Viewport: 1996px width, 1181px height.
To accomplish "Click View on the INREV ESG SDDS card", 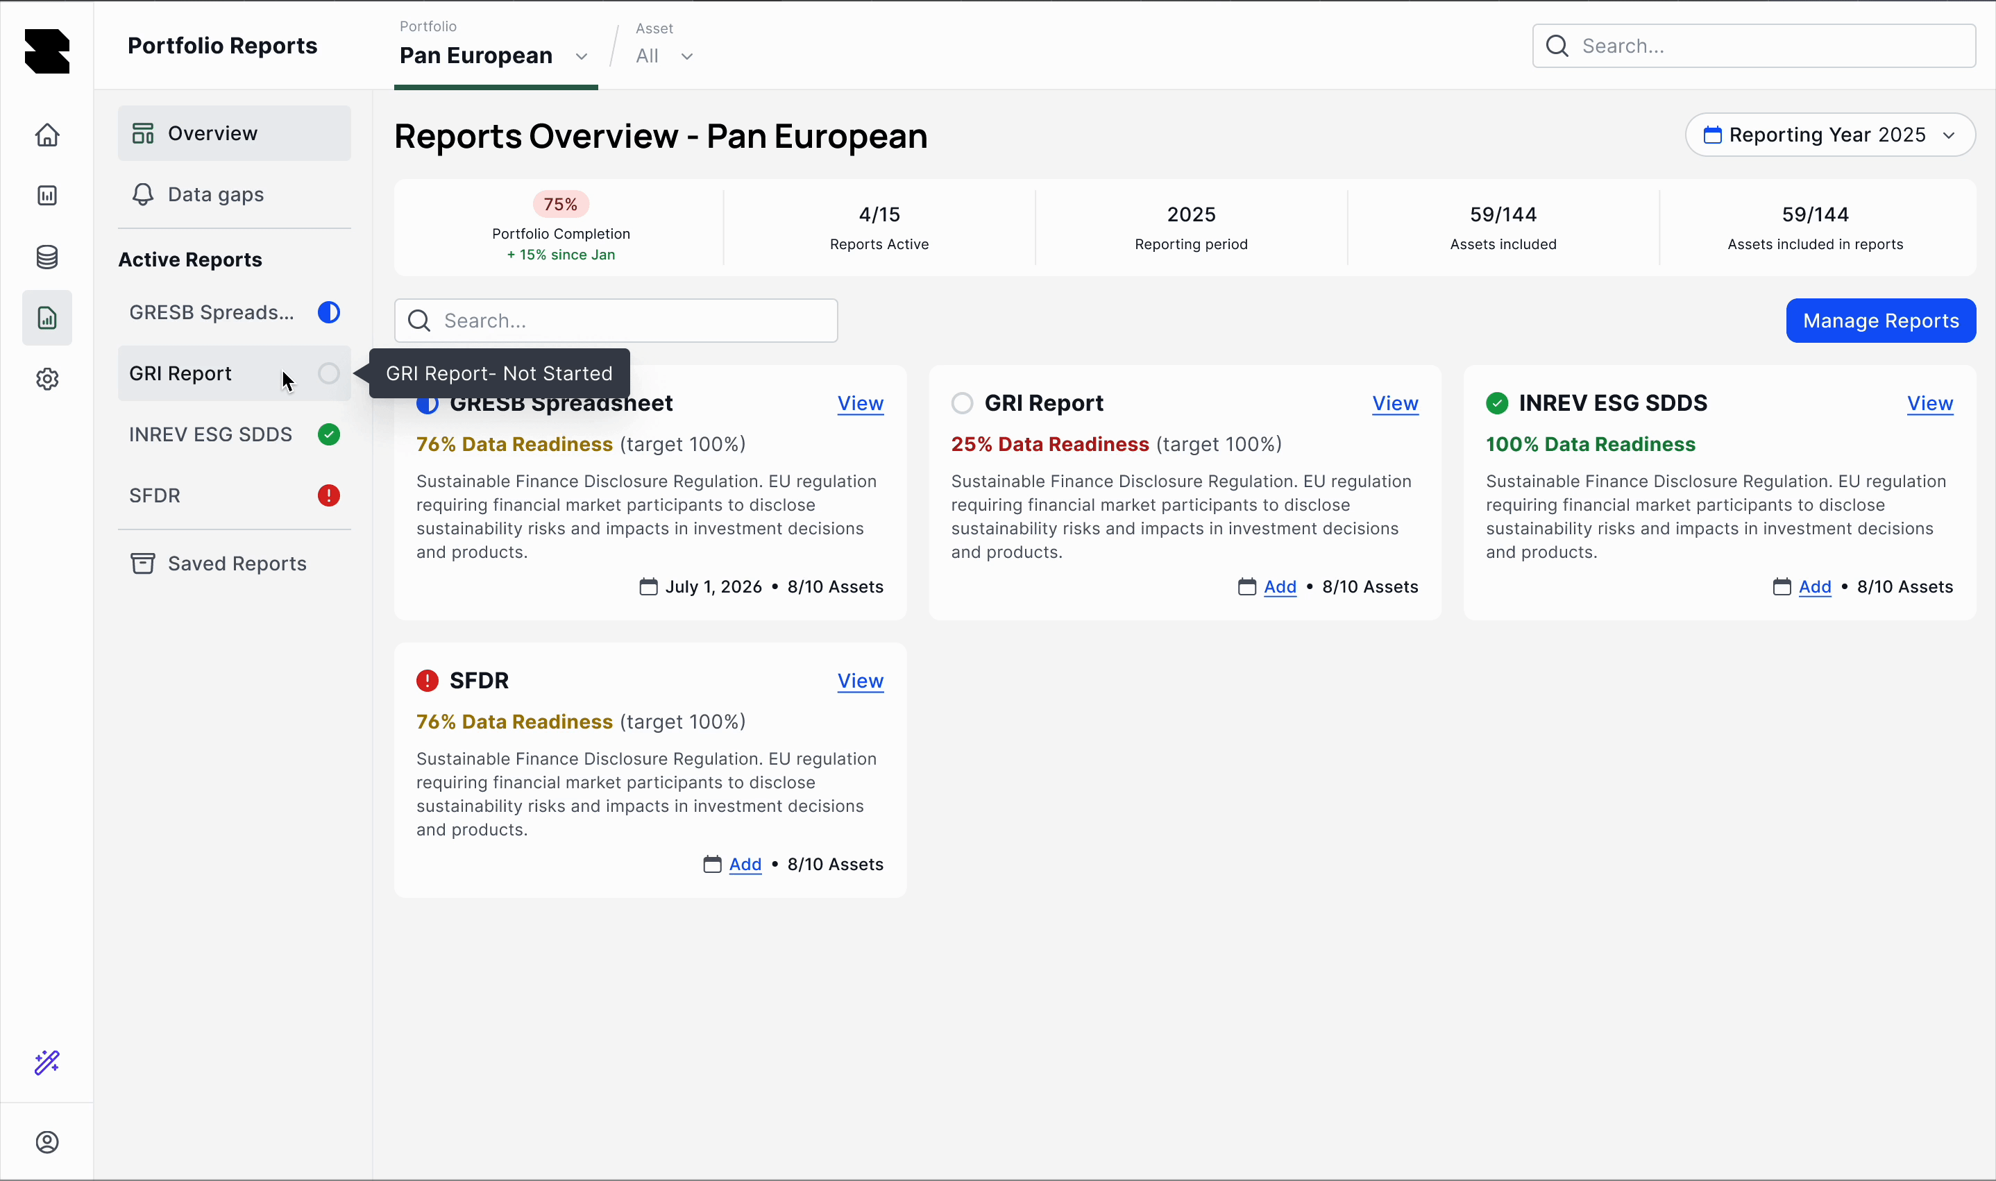I will click(1930, 403).
